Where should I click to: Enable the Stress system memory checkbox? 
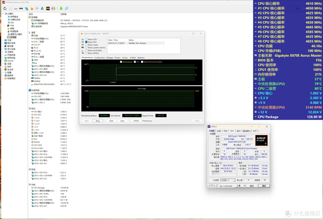tap(86, 47)
